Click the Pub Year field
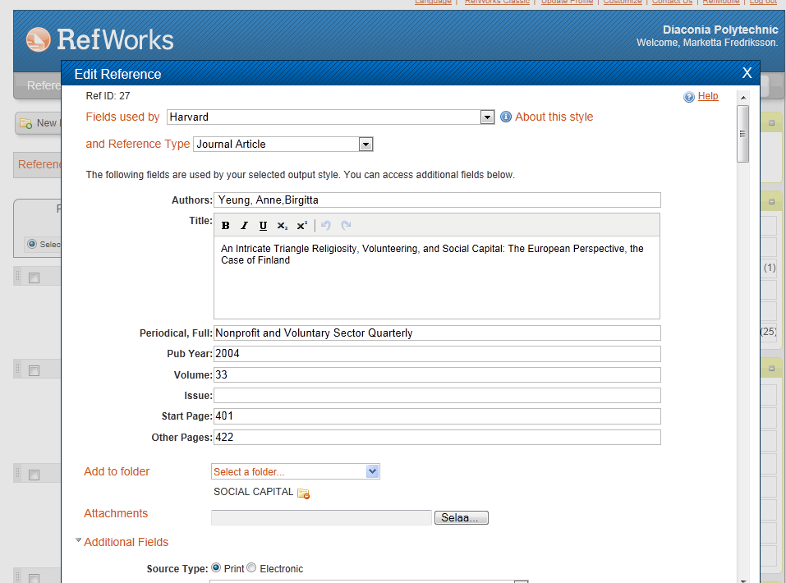This screenshot has height=583, width=786. coord(437,354)
